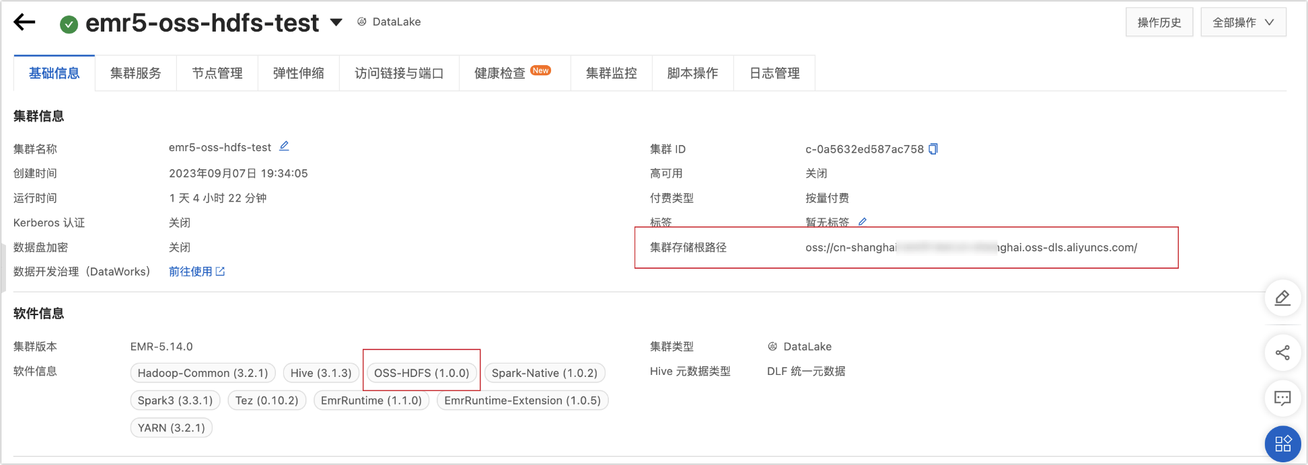Click the green cluster status check icon
This screenshot has width=1308, height=465.
click(x=69, y=25)
